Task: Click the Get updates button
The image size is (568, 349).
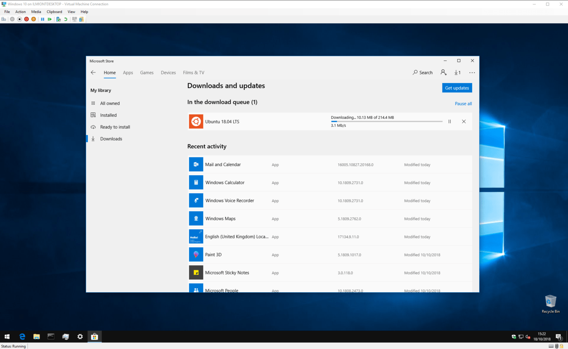Action: pyautogui.click(x=457, y=88)
